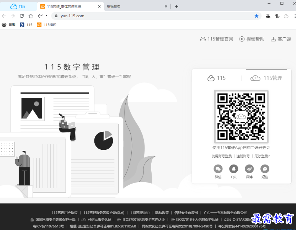Viewport: 296px width, 230px height.
Task: Go to the home page icon
Action: [x=31, y=16]
